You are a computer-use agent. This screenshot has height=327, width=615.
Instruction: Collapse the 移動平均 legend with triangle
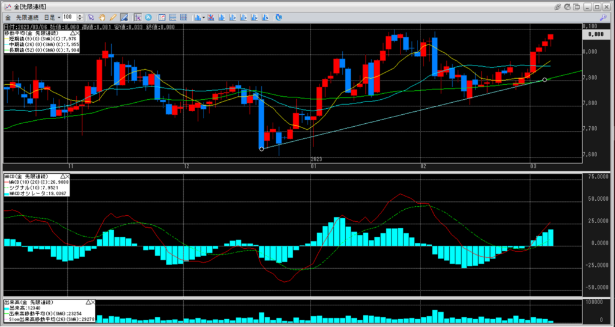click(x=73, y=33)
